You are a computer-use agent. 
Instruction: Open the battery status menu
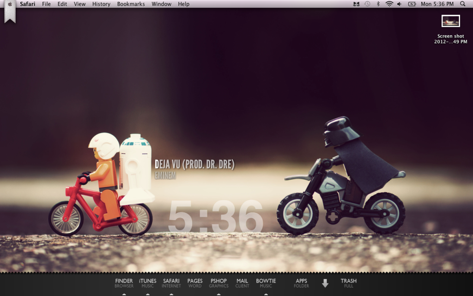point(412,4)
